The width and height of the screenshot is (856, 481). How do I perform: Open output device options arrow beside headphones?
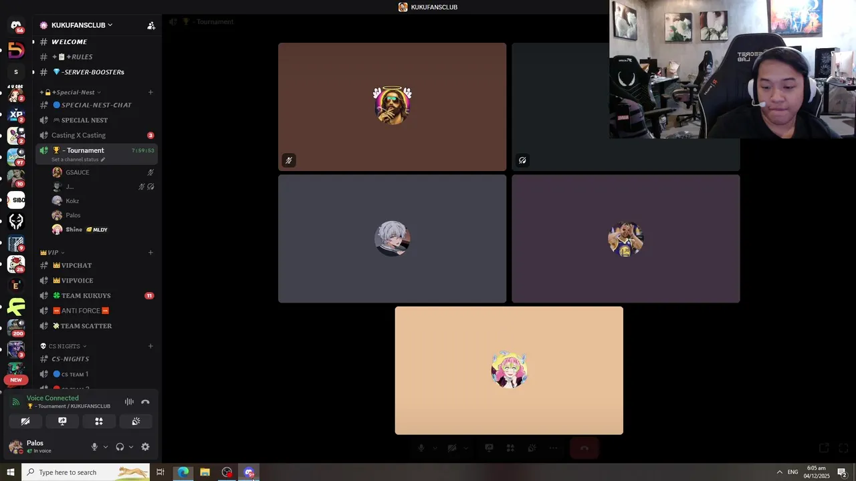(130, 447)
